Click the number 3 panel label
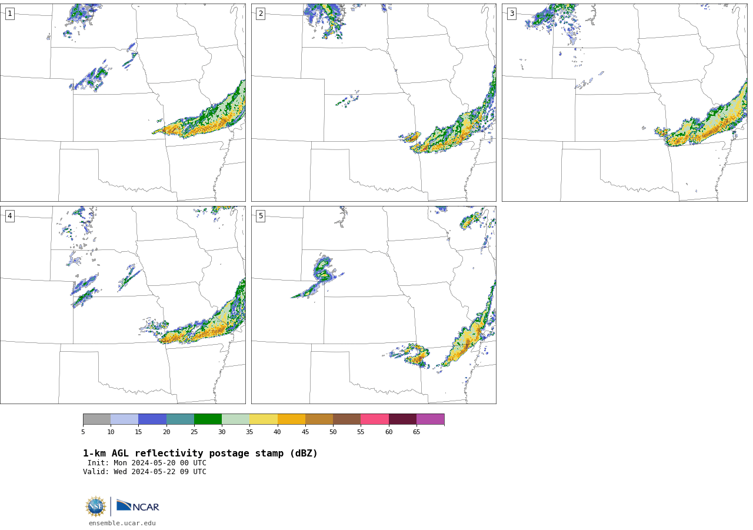The image size is (753, 530). [511, 14]
